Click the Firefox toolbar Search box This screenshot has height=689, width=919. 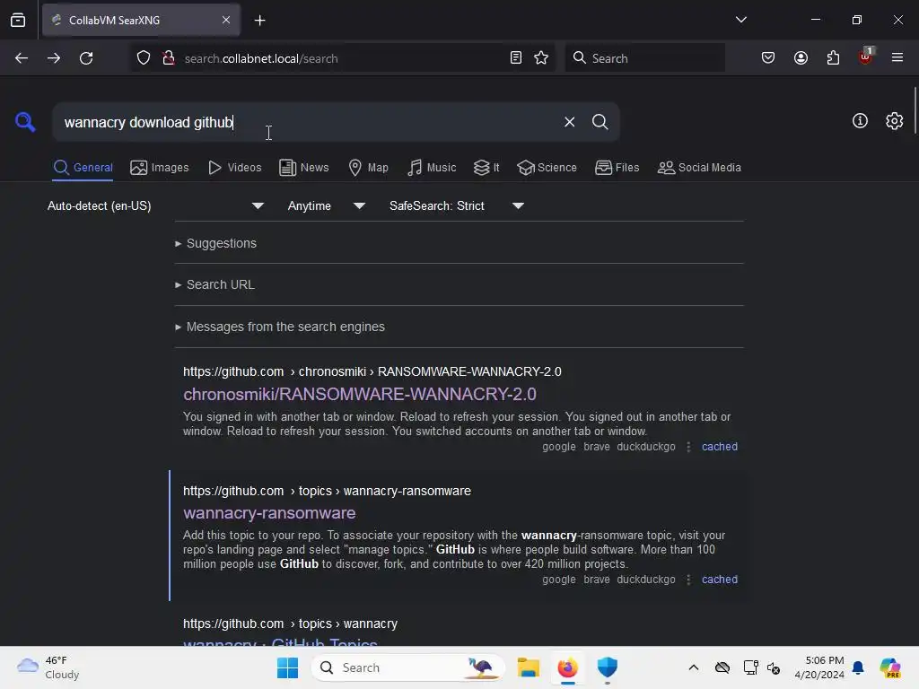644,58
